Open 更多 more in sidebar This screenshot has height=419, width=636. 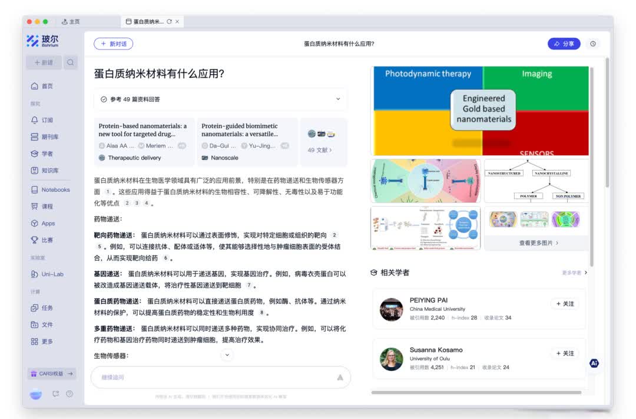42,341
